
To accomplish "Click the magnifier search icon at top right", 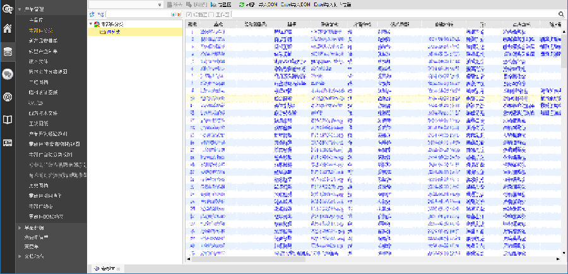I will 562,14.
